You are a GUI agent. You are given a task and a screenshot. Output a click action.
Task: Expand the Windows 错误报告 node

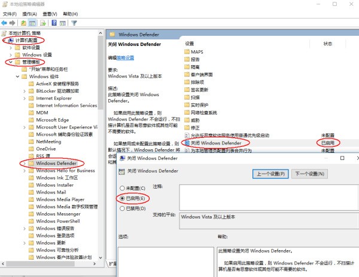[x=25, y=229]
